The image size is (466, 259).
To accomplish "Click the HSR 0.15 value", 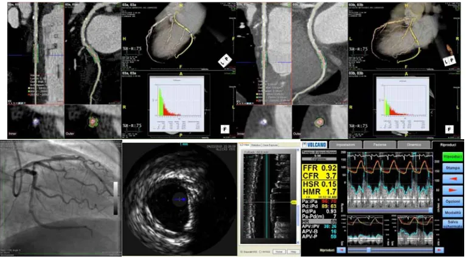I will [319, 184].
